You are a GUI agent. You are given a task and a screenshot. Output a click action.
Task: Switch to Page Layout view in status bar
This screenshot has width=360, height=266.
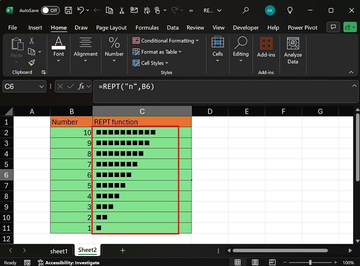click(x=255, y=262)
